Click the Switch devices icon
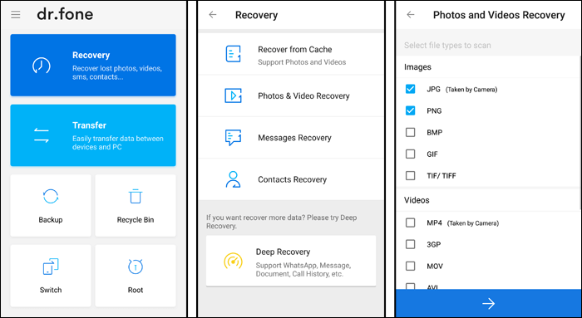Viewport: 582px width, 318px height. click(x=51, y=267)
